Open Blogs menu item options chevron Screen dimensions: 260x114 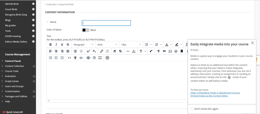tap(33, 20)
